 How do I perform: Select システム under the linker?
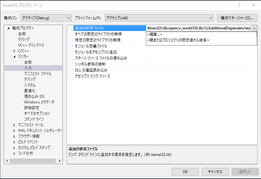30,85
